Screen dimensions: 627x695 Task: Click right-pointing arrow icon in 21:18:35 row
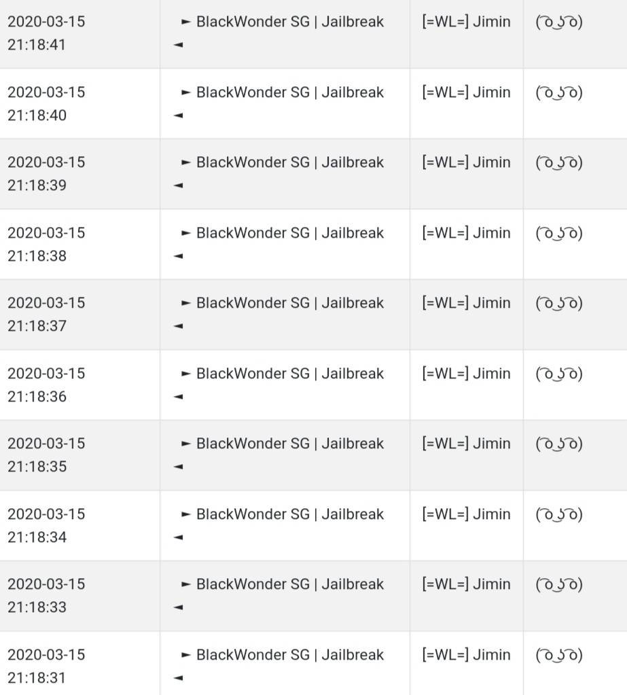coord(186,443)
